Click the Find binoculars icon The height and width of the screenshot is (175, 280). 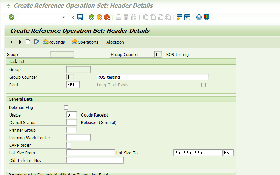coord(126,17)
